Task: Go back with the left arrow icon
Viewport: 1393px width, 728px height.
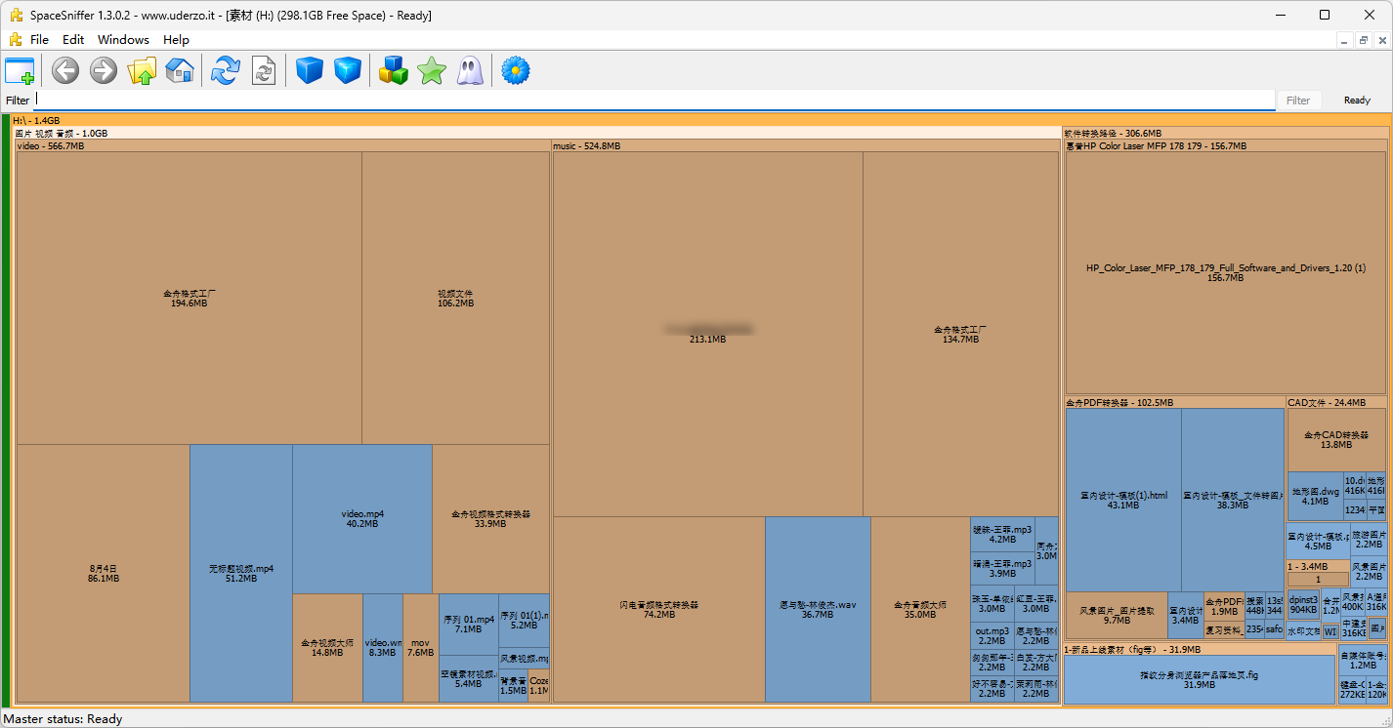Action: coord(65,70)
